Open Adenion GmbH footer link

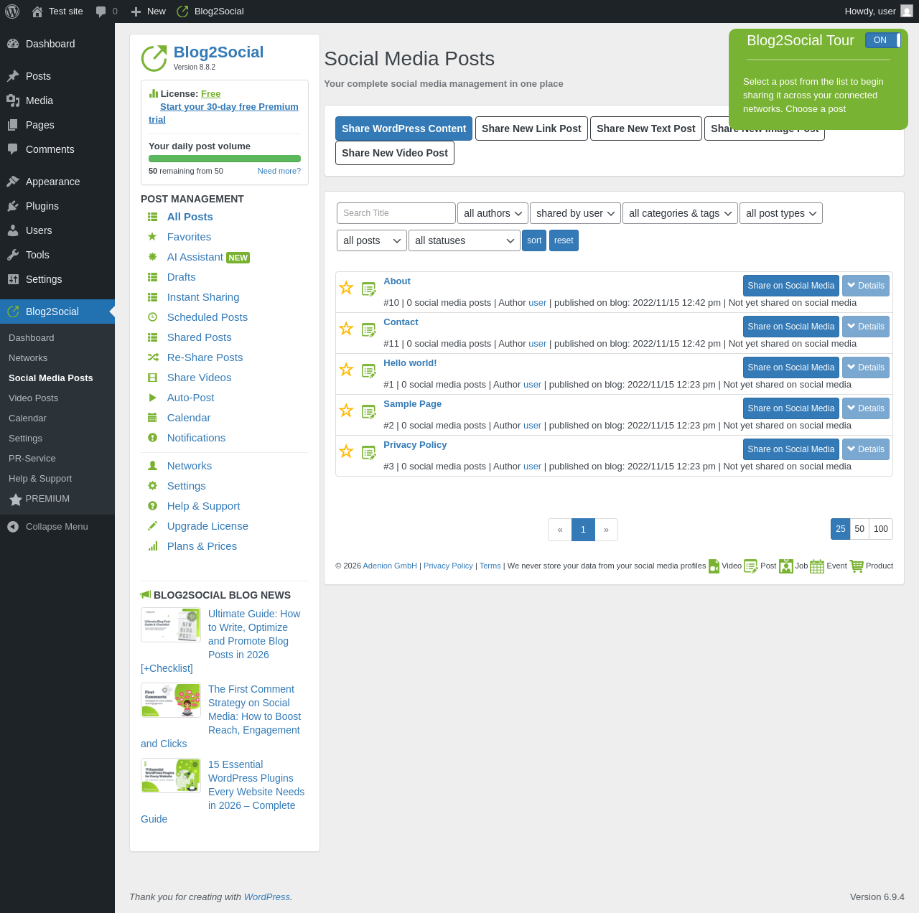[390, 566]
